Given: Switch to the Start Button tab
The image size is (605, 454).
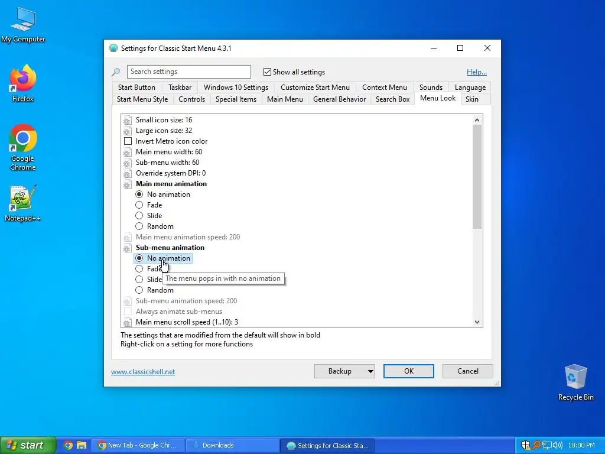Looking at the screenshot, I should point(136,87).
